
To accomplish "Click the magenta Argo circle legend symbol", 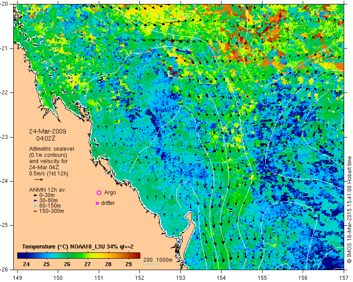I will point(99,193).
